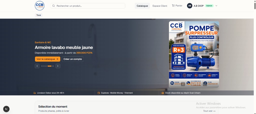Screen dimensions: 256x114
Task: Click Espèces · Mobile Money · Virement text
Action: pos(117,93)
